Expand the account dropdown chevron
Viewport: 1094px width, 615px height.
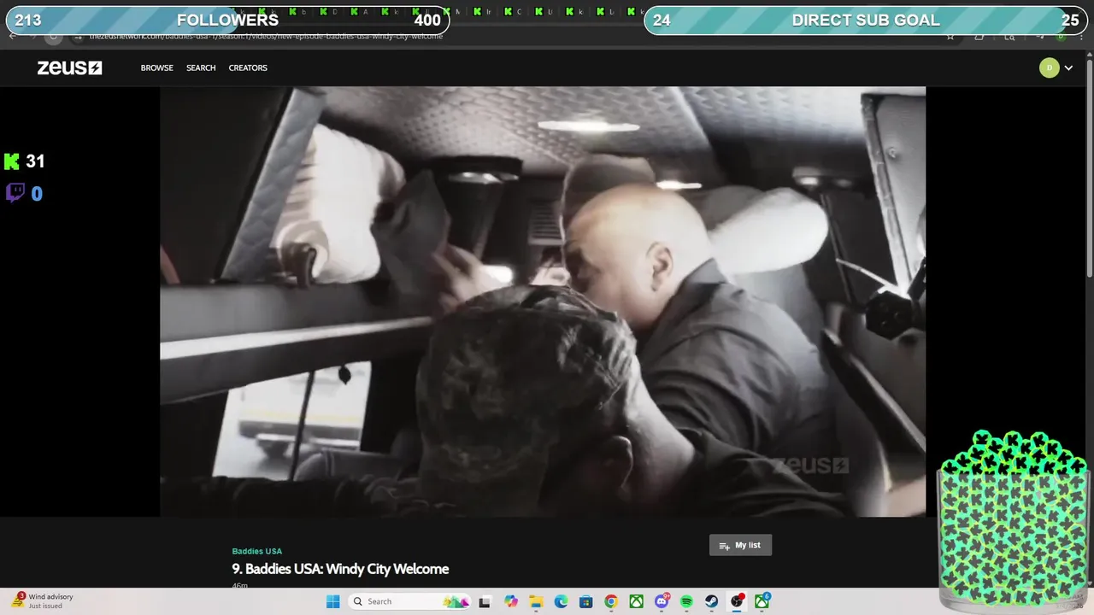tap(1068, 67)
